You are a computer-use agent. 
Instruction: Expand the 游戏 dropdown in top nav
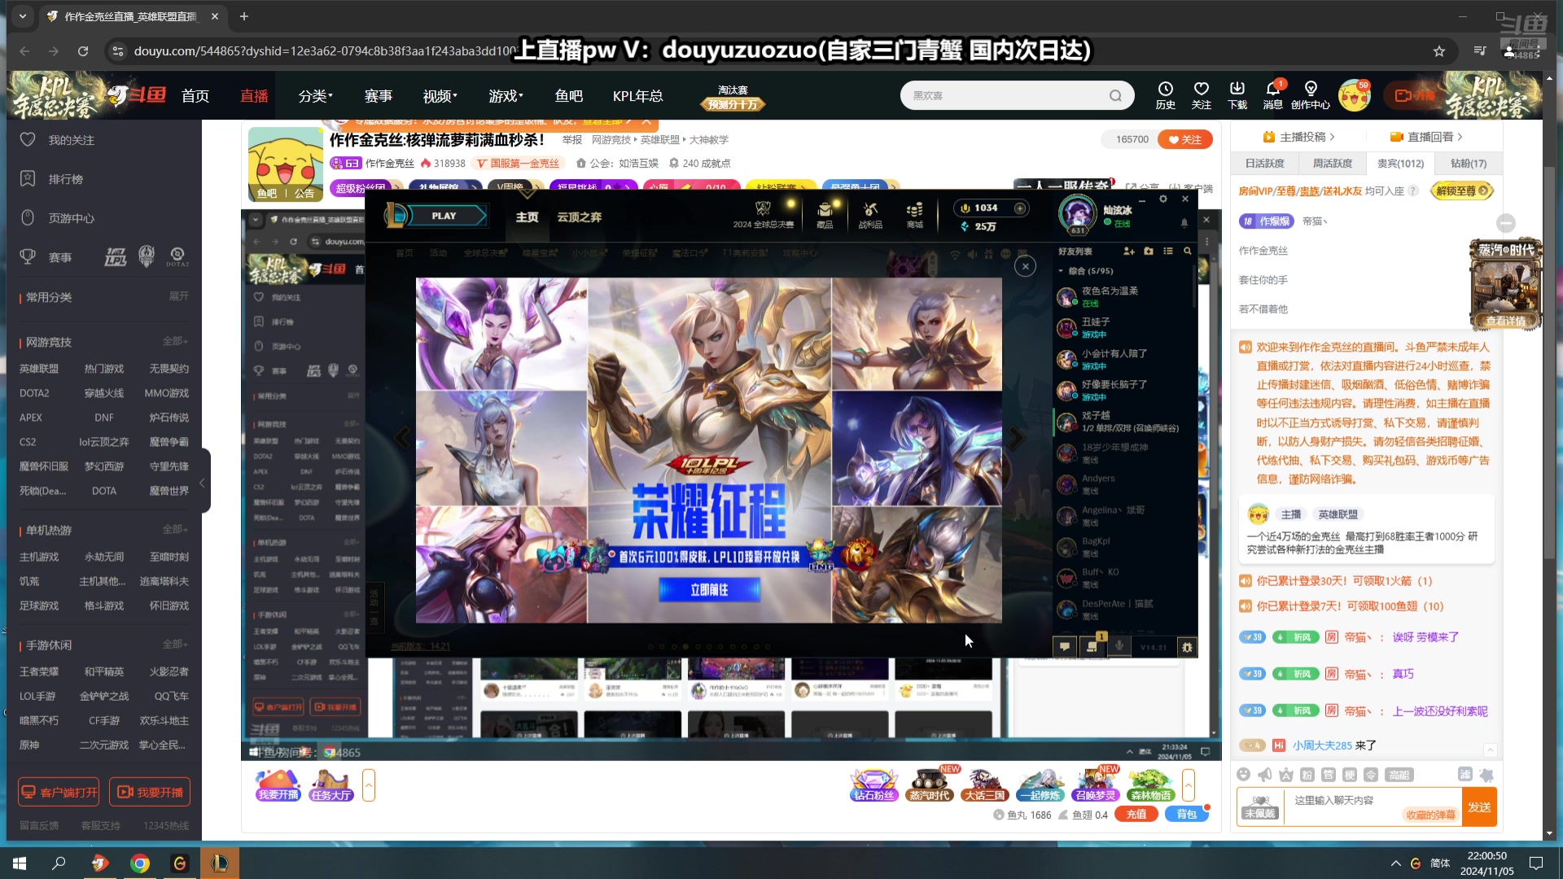coord(506,96)
